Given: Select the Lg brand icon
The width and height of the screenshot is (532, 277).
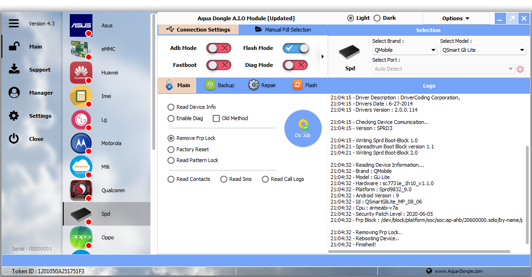Looking at the screenshot, I should (81, 120).
